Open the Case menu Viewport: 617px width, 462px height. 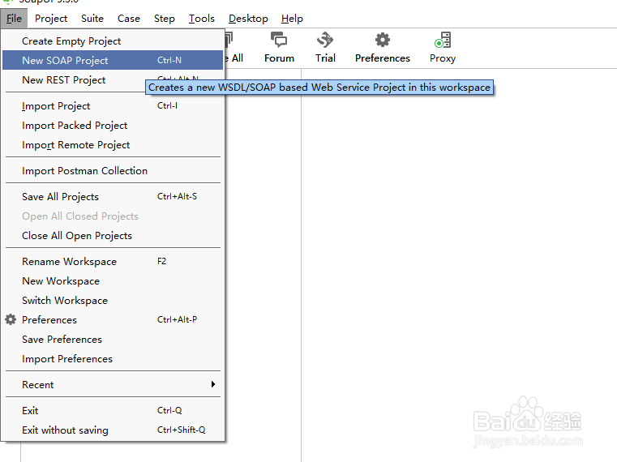click(x=129, y=19)
